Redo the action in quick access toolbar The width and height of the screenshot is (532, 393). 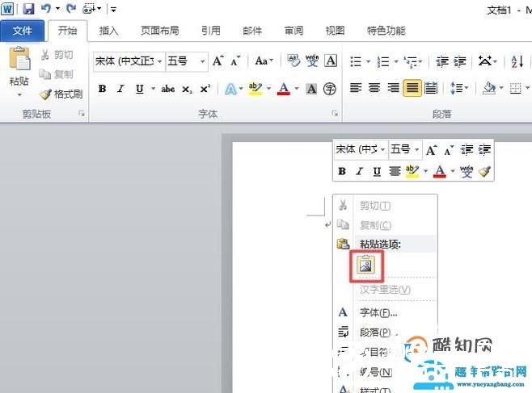coord(71,8)
